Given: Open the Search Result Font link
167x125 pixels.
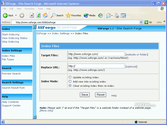Looking at the screenshot, I should click(13, 88).
